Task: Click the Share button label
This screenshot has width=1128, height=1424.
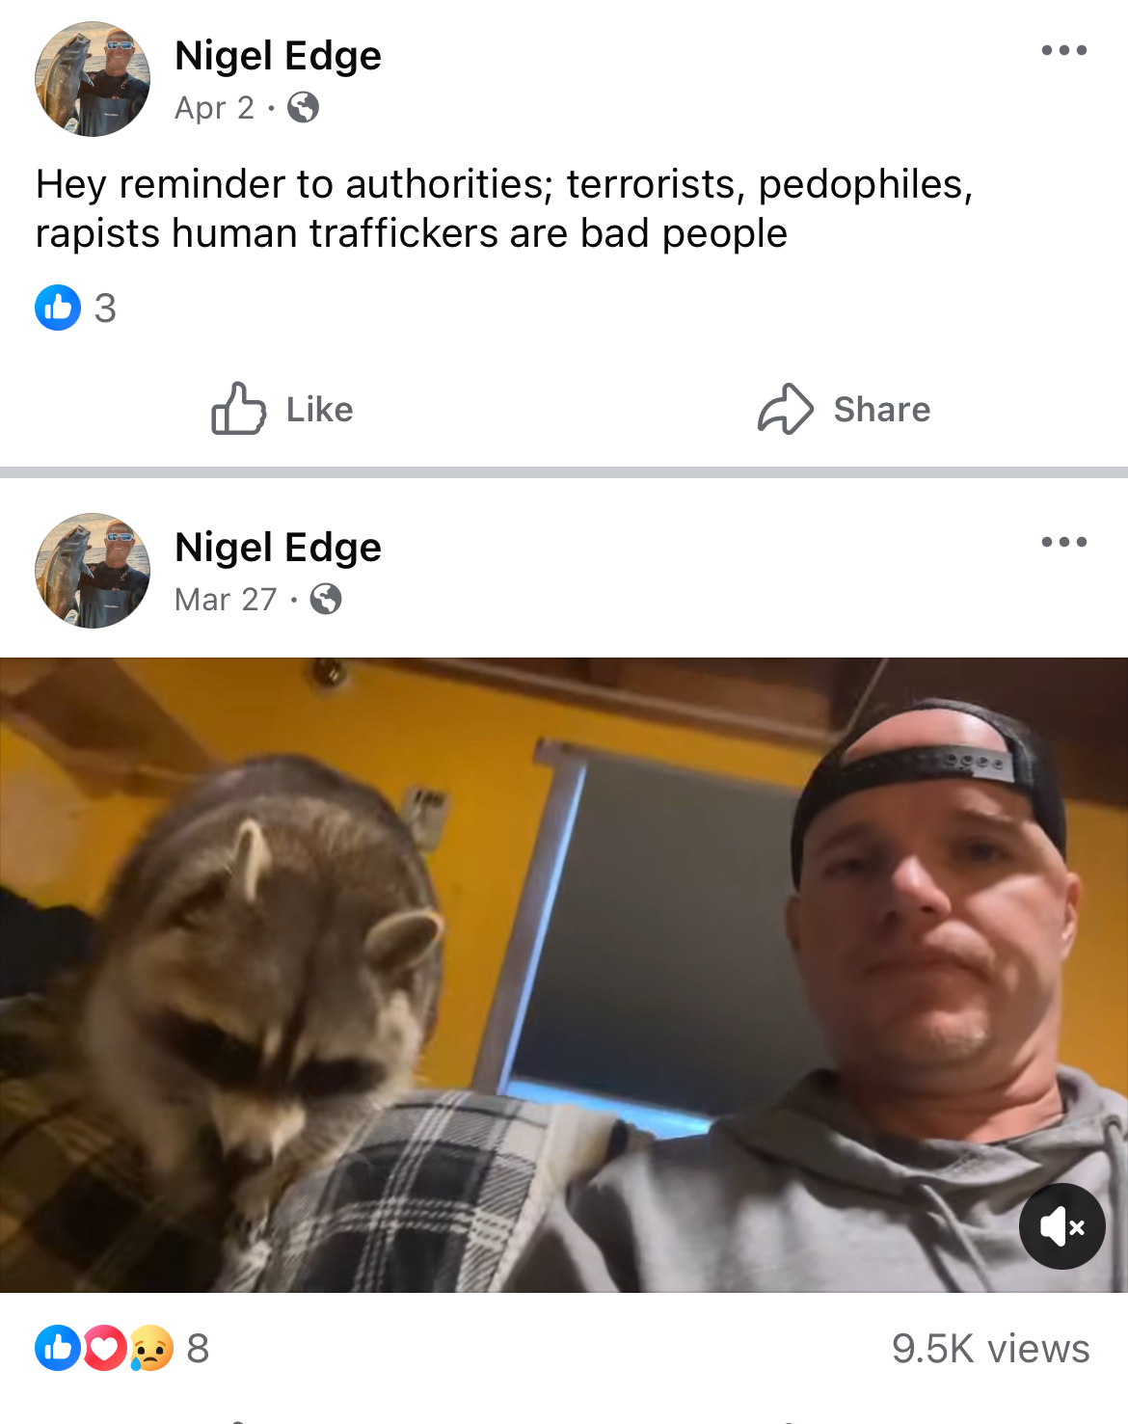Action: click(x=882, y=410)
